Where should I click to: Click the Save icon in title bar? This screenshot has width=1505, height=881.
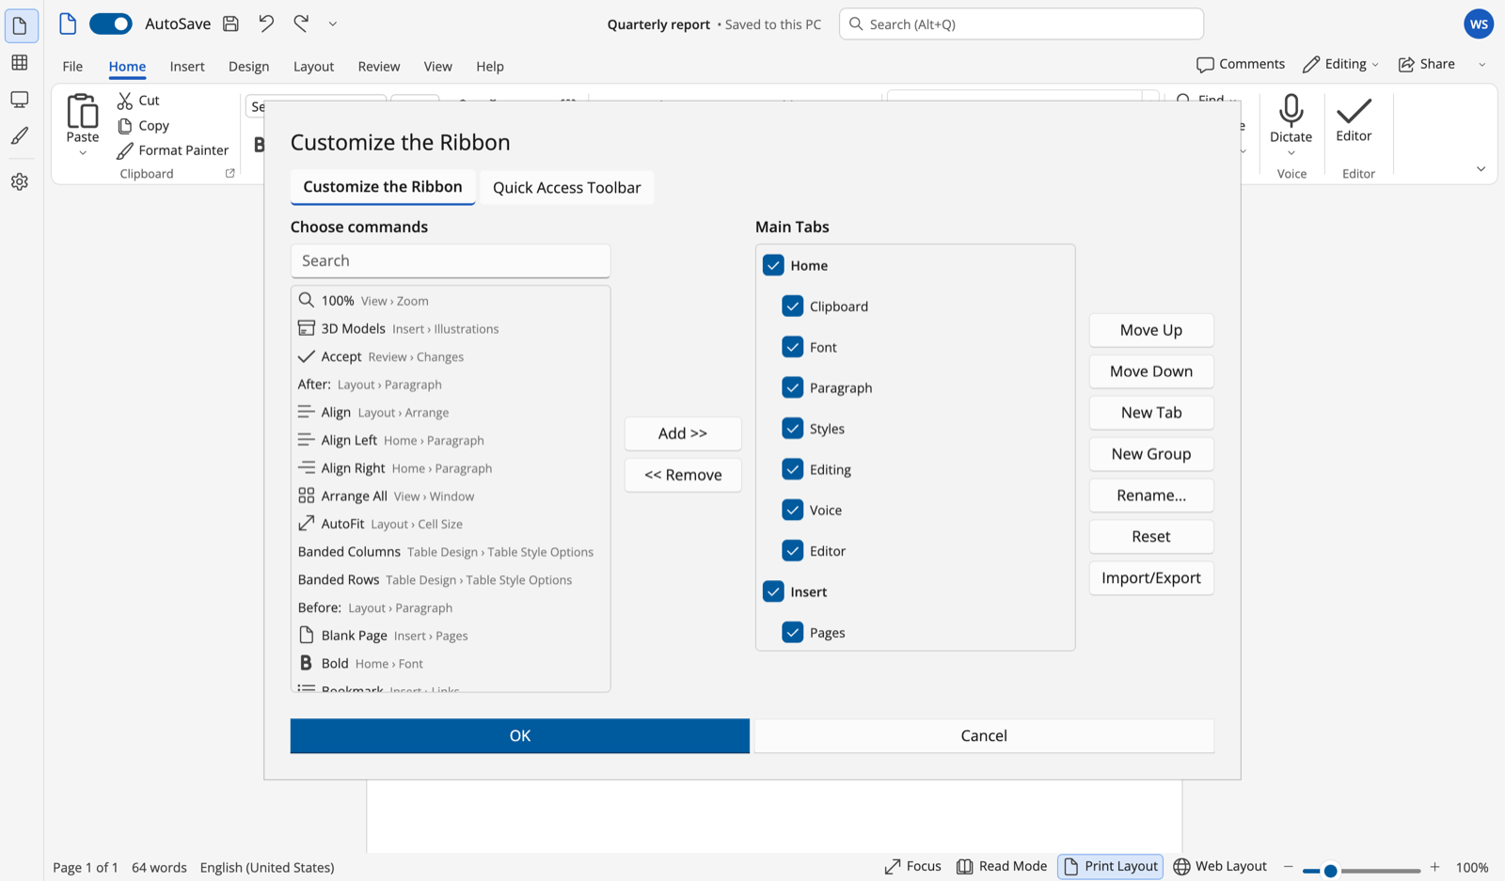click(x=230, y=24)
